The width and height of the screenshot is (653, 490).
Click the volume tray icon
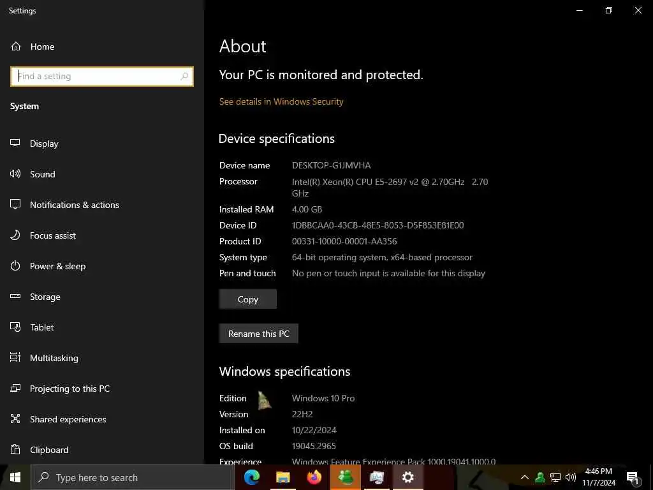pyautogui.click(x=571, y=477)
